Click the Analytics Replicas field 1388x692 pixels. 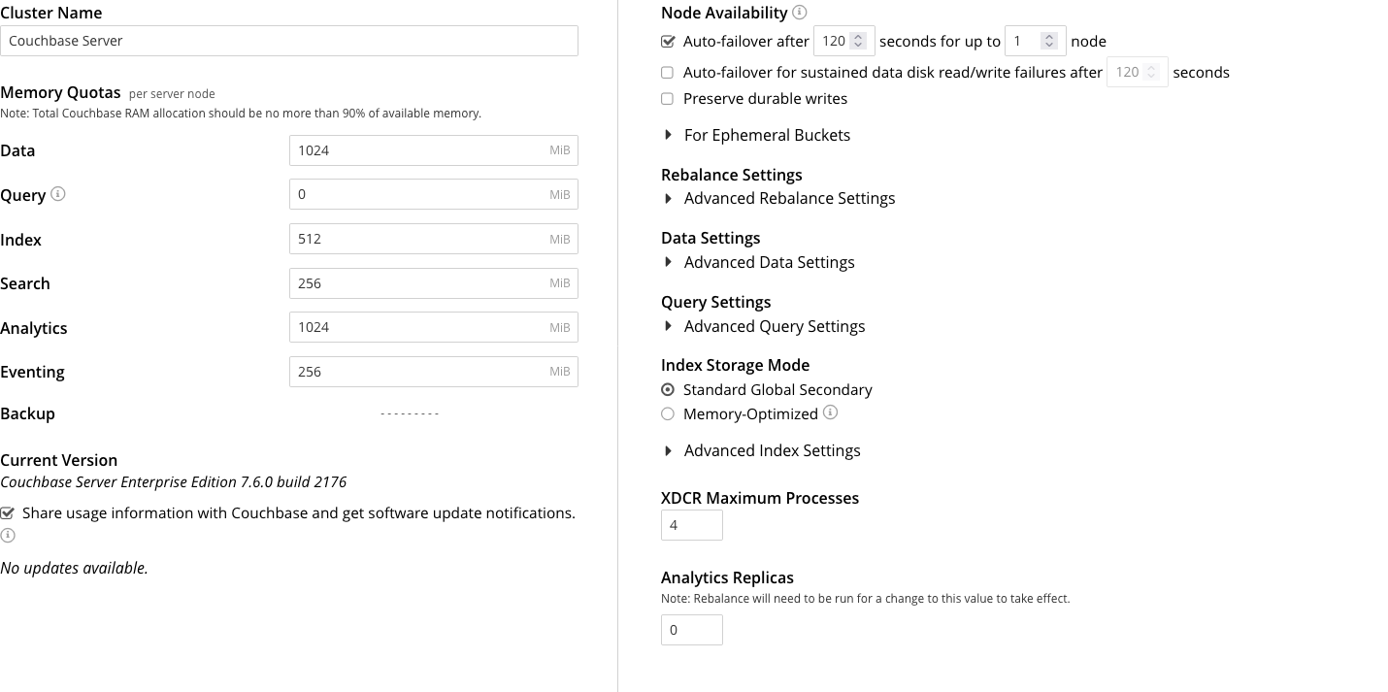[x=692, y=630]
